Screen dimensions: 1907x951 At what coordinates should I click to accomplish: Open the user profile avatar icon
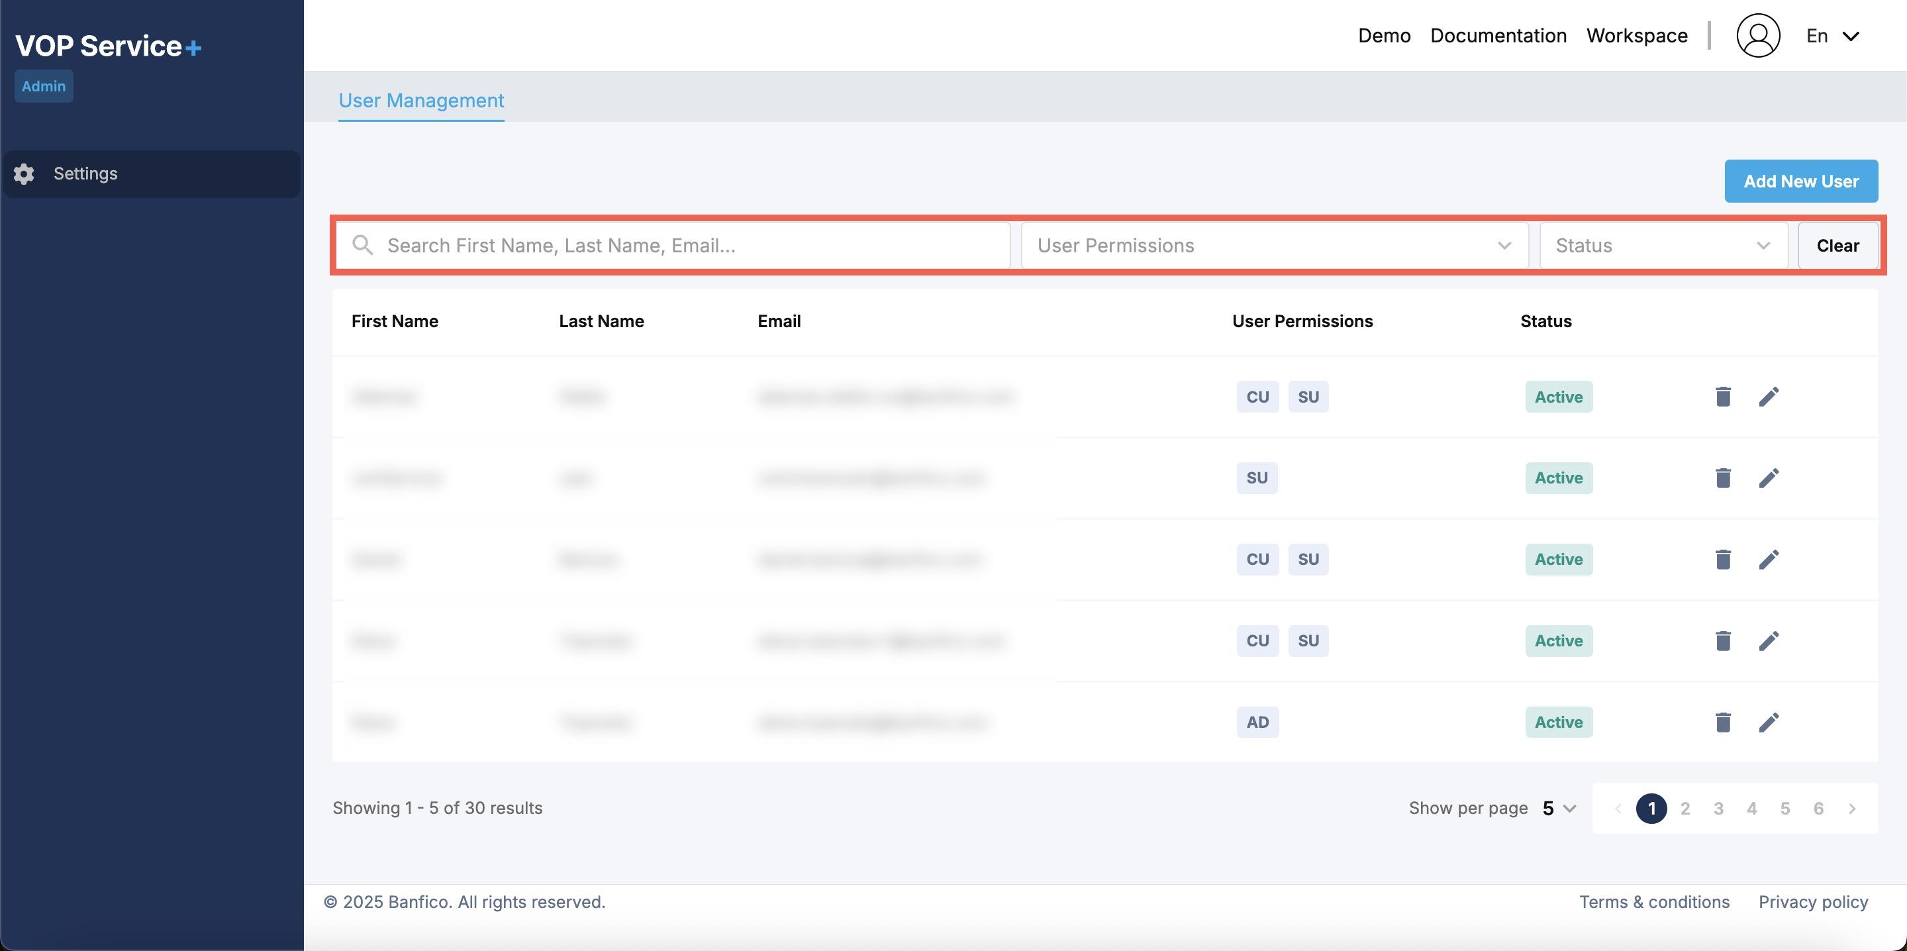point(1758,36)
